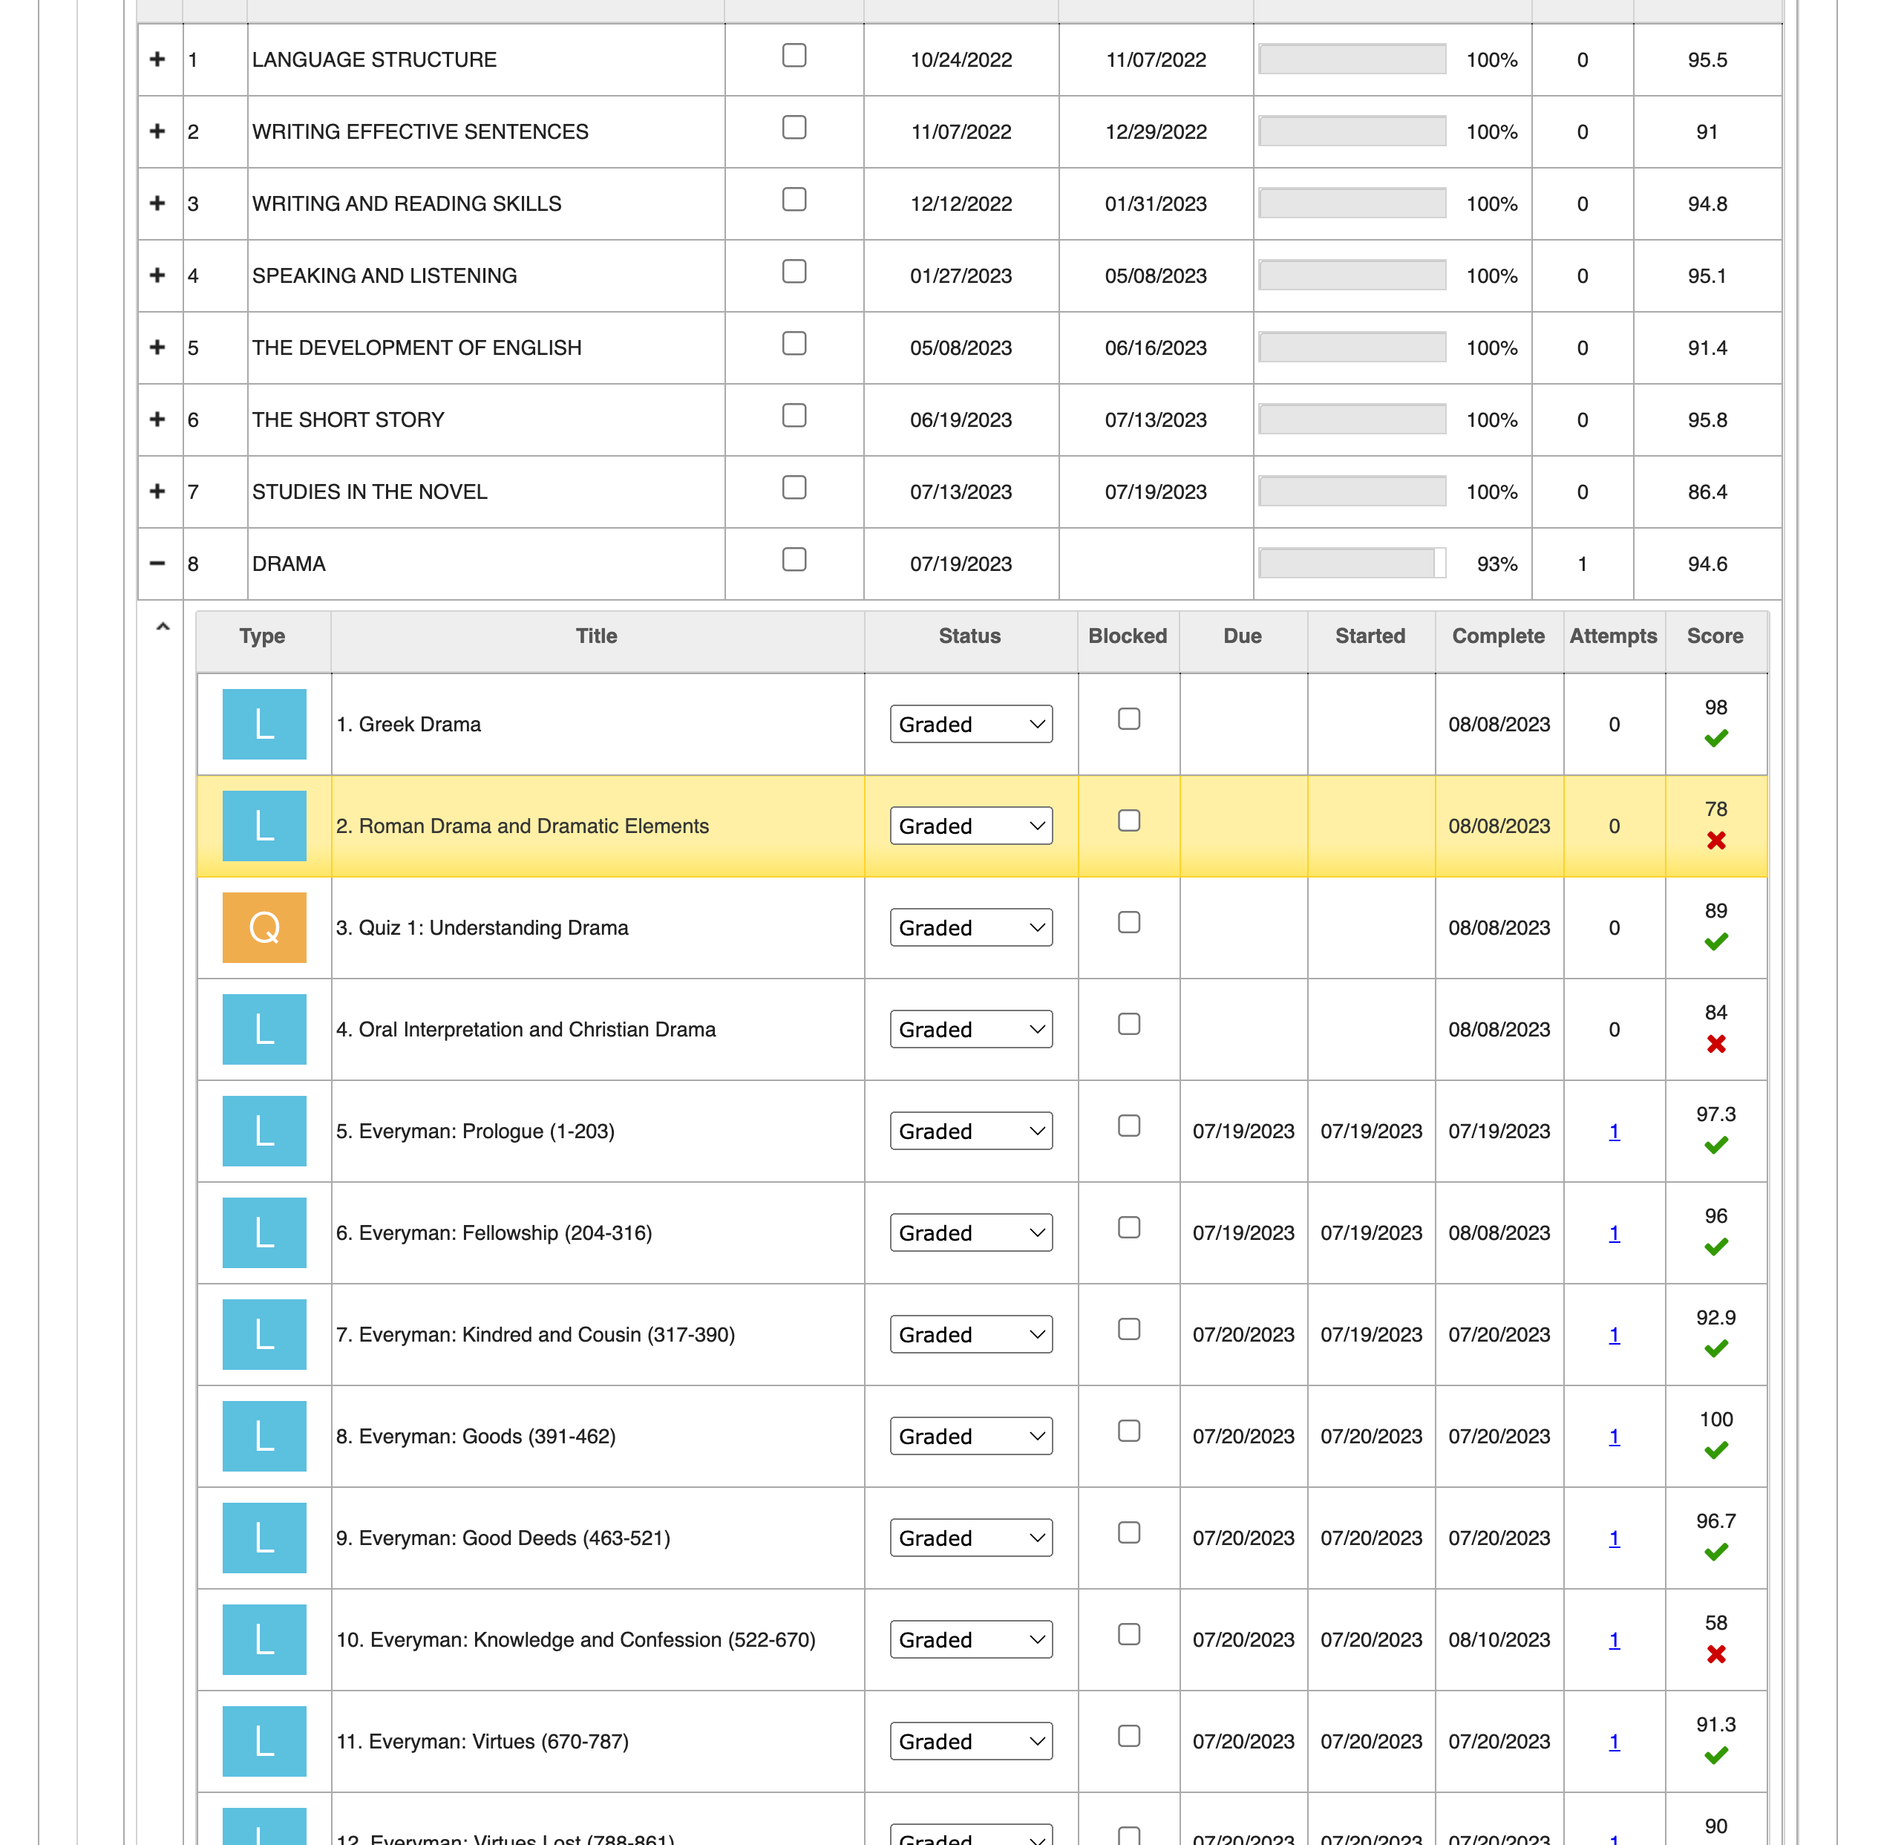Click lesson icon for Everyman: Goods (391-462)
This screenshot has width=1881, height=1845.
coord(264,1436)
